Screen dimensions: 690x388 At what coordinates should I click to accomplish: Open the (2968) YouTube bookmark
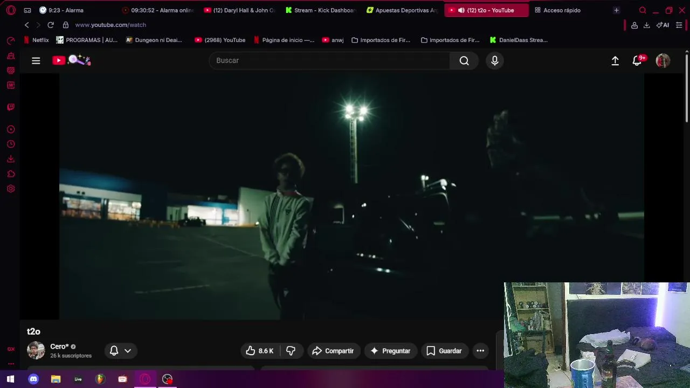(x=220, y=40)
